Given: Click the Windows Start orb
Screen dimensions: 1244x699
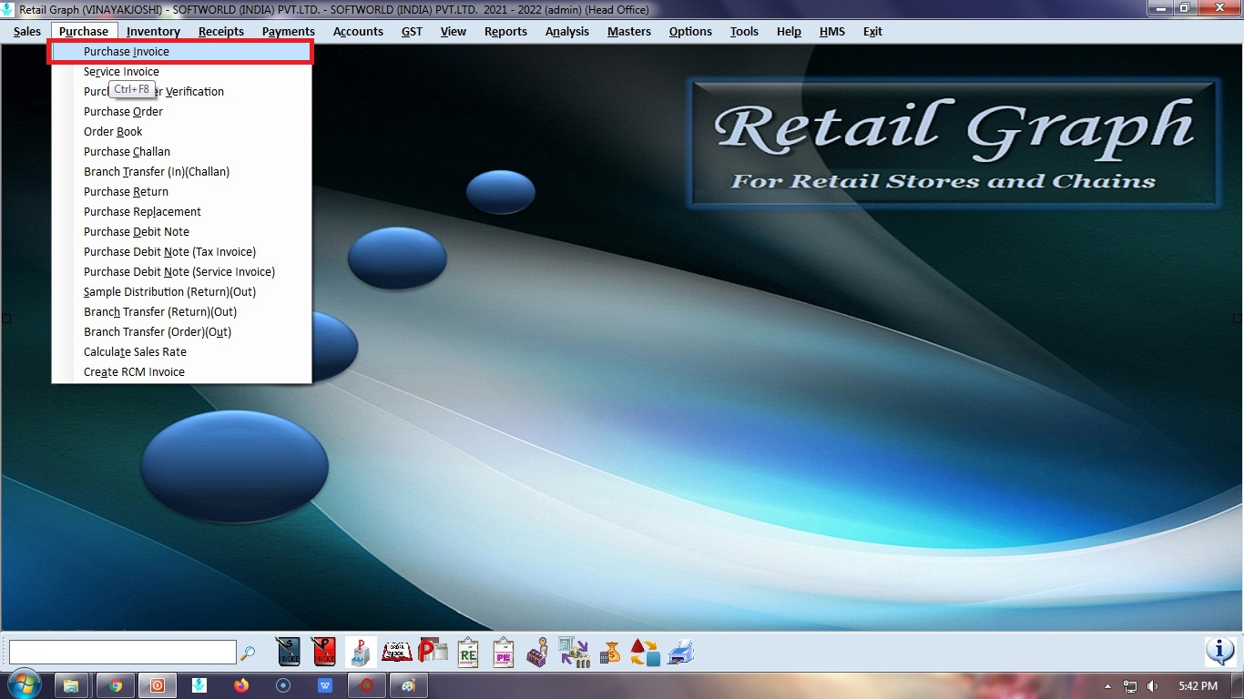Looking at the screenshot, I should coord(23,685).
